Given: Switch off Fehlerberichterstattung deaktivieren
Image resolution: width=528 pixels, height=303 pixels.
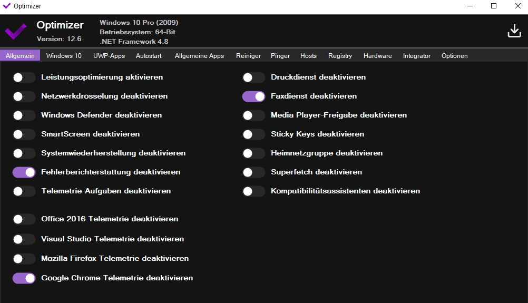Looking at the screenshot, I should tap(24, 172).
